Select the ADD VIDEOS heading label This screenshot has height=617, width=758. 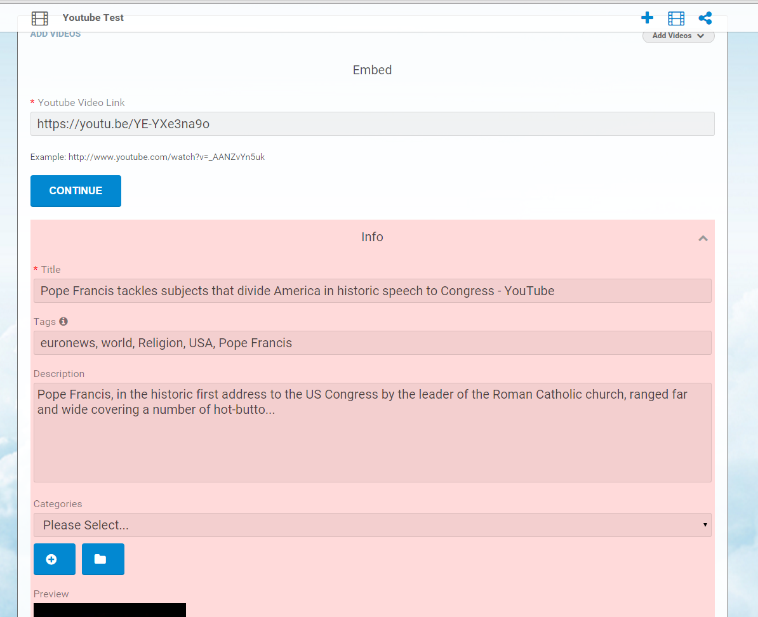coord(56,34)
